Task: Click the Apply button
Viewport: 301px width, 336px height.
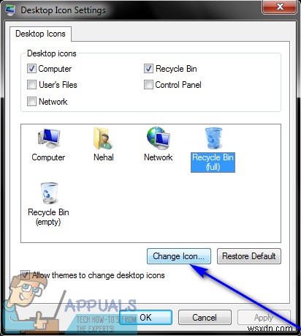Action: 264,318
